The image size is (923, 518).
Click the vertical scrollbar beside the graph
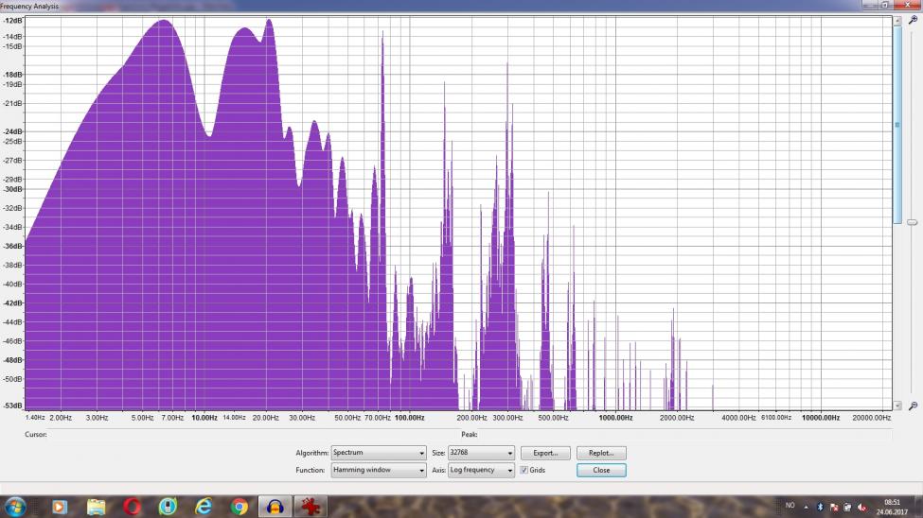click(897, 123)
